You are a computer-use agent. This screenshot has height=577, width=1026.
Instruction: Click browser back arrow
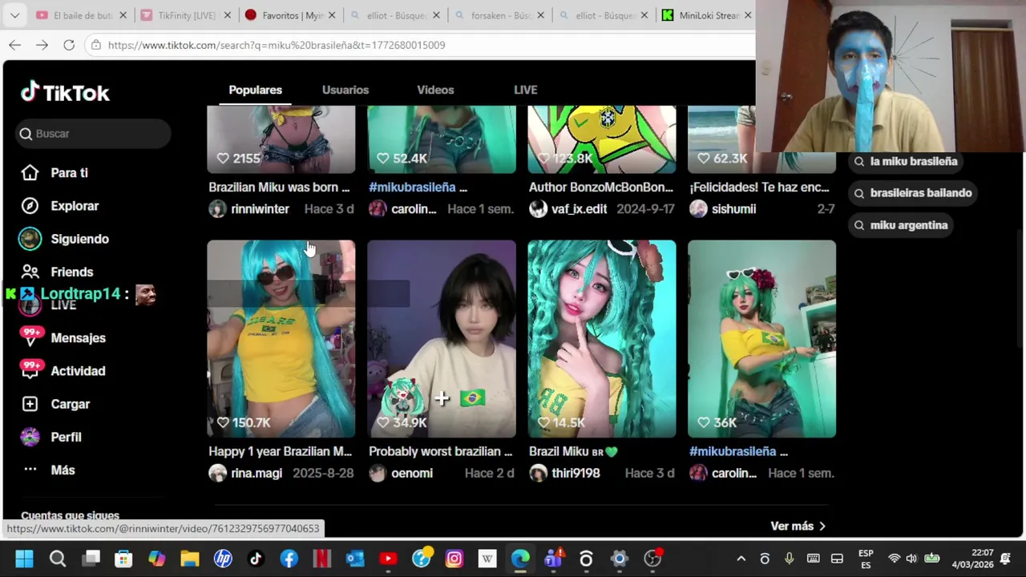(x=14, y=45)
